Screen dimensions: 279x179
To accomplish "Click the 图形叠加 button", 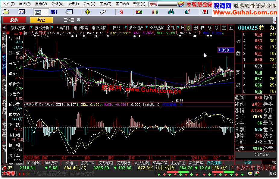I will [157, 28].
